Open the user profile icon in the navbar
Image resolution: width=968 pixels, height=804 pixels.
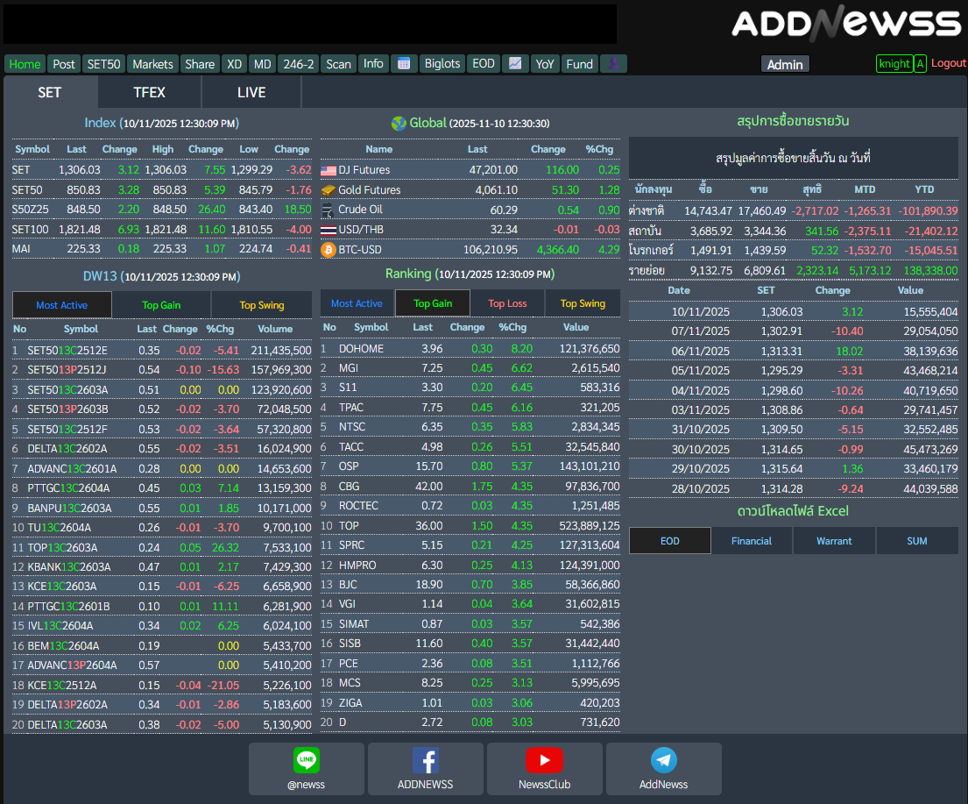(613, 64)
